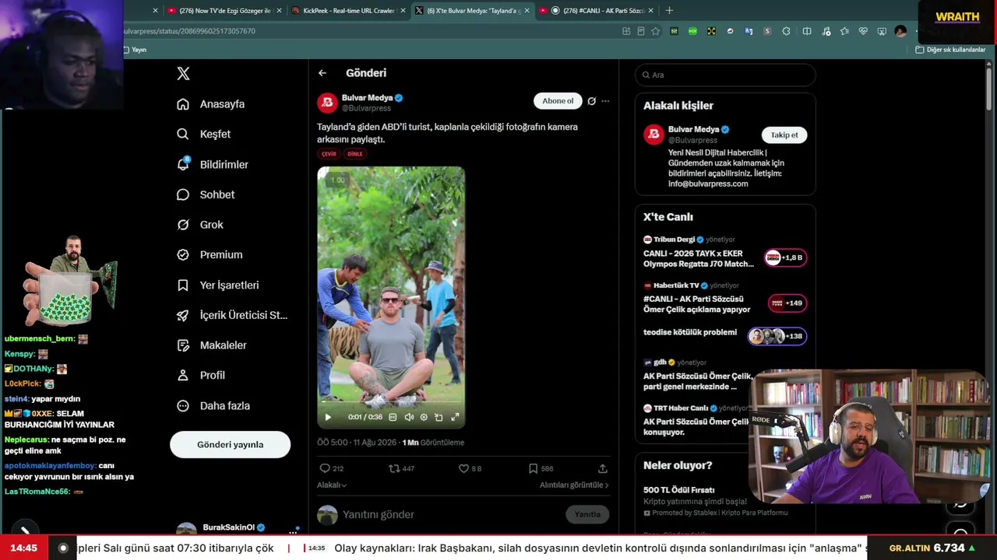Open the Tribun Dergi live broadcast
Screen dimensions: 997x560
725,254
